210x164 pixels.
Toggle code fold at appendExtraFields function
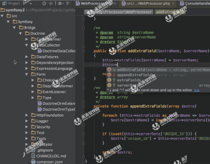(83, 106)
